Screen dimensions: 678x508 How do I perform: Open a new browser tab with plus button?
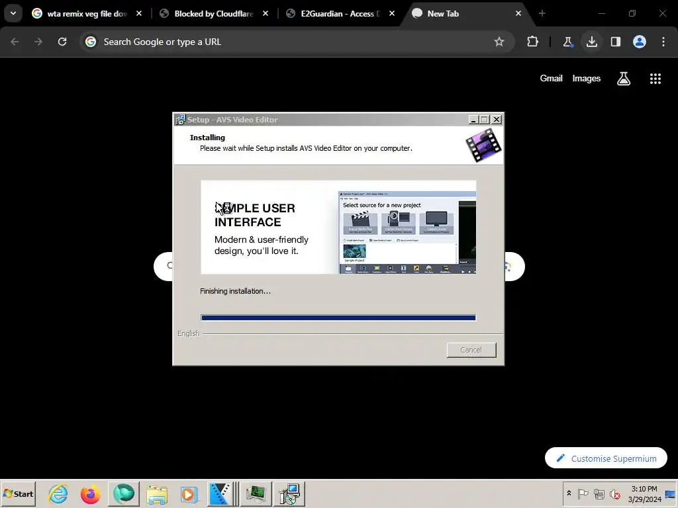(542, 14)
